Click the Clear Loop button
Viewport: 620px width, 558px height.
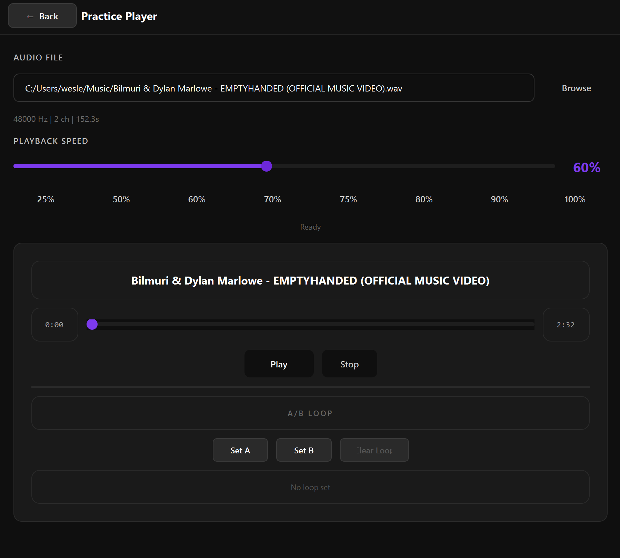(374, 450)
